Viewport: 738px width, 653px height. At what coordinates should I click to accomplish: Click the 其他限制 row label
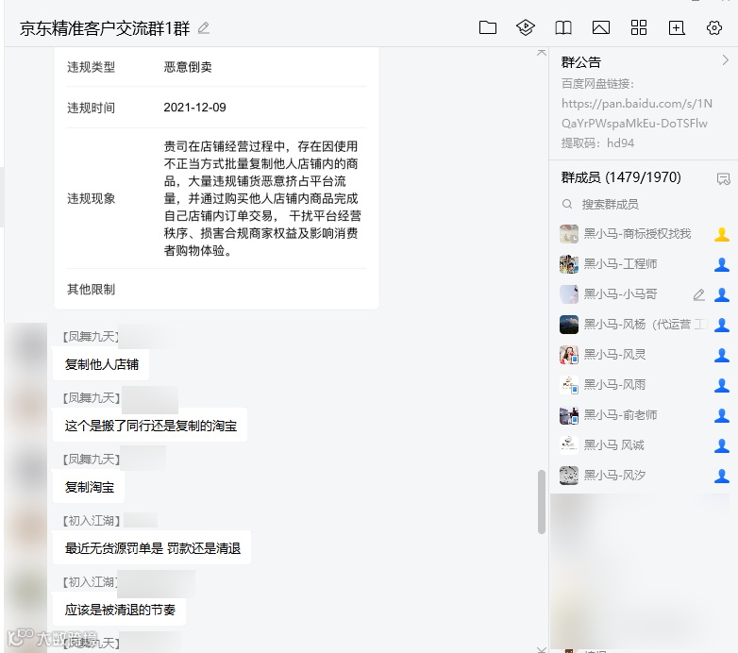tap(91, 289)
